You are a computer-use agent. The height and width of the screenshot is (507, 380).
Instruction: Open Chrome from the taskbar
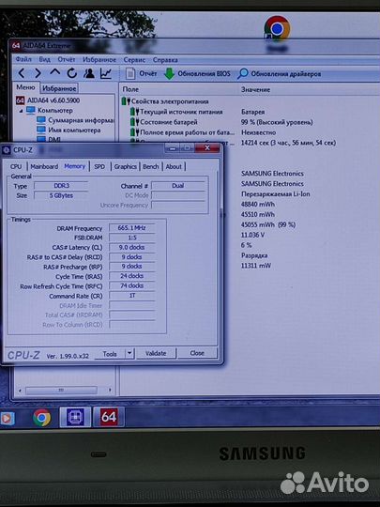click(41, 418)
